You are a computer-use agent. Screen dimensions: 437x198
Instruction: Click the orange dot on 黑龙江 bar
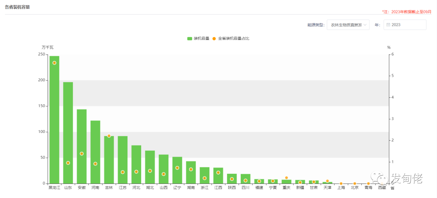(x=54, y=63)
